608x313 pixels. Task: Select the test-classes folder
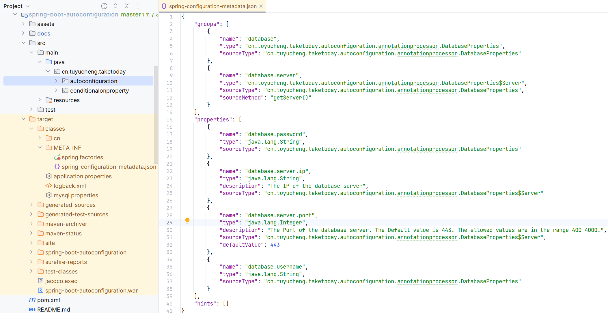61,271
